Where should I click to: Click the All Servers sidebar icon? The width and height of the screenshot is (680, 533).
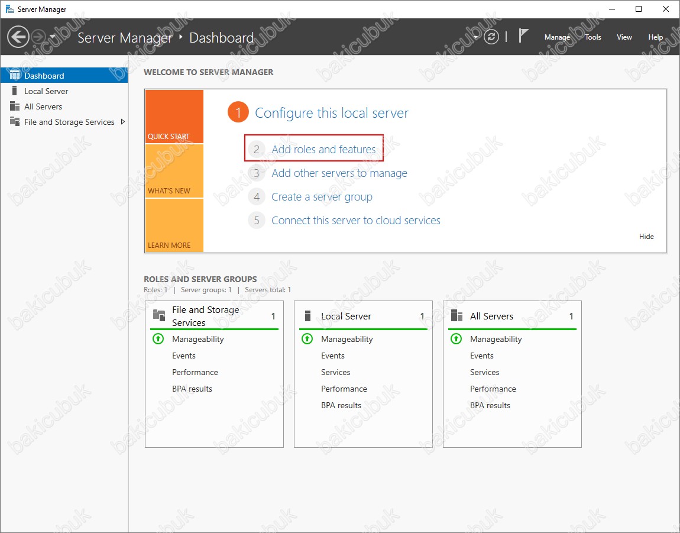pyautogui.click(x=15, y=106)
